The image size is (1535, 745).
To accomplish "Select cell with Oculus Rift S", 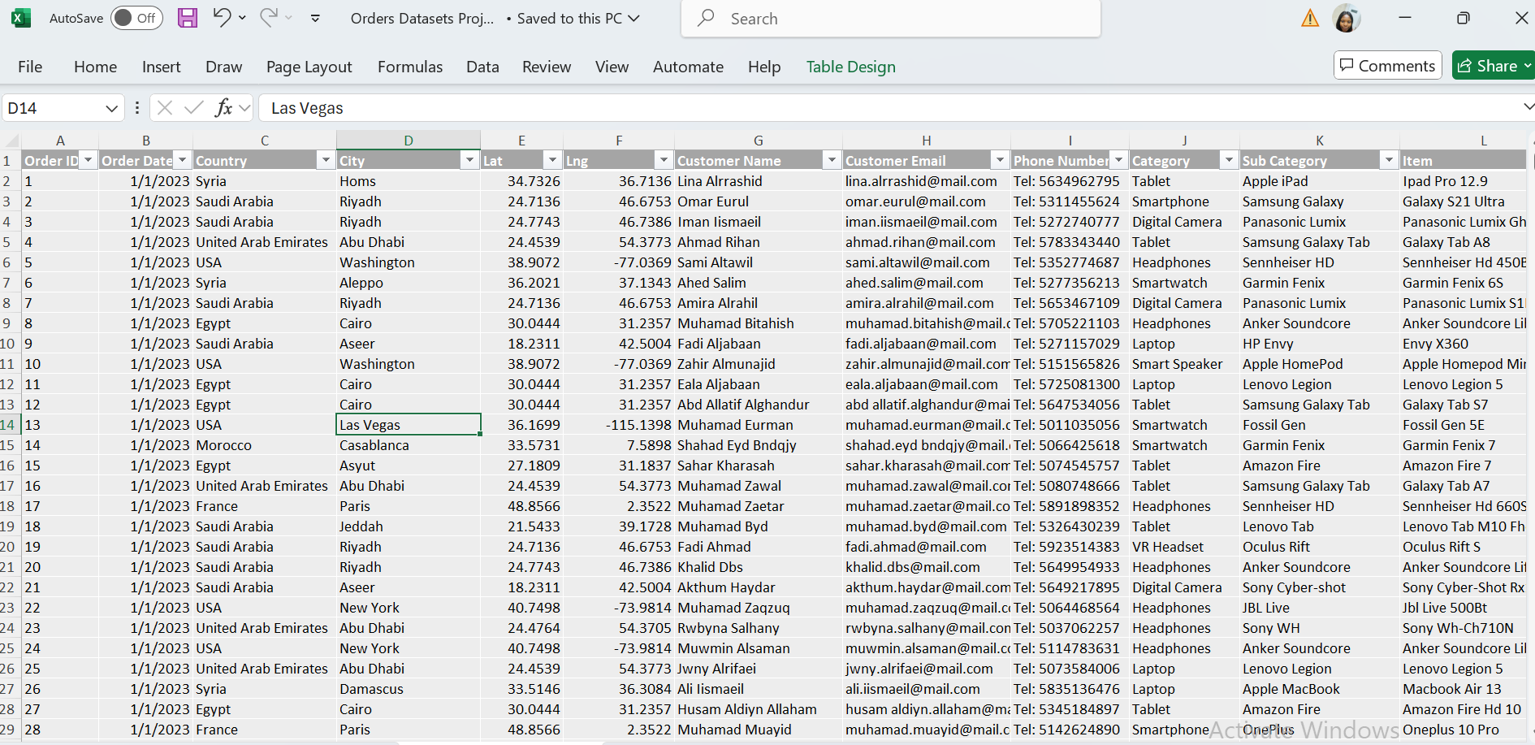I will pyautogui.click(x=1464, y=547).
